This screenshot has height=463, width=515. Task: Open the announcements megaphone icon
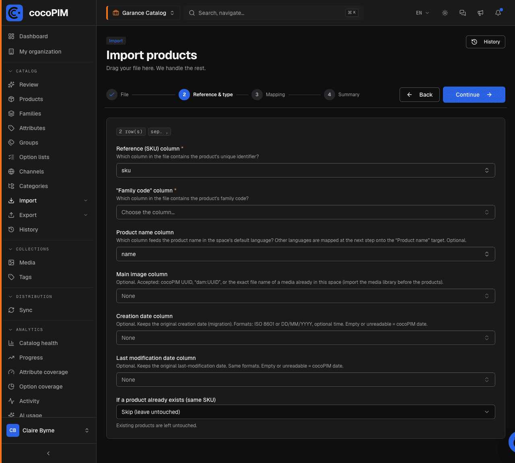coord(480,13)
